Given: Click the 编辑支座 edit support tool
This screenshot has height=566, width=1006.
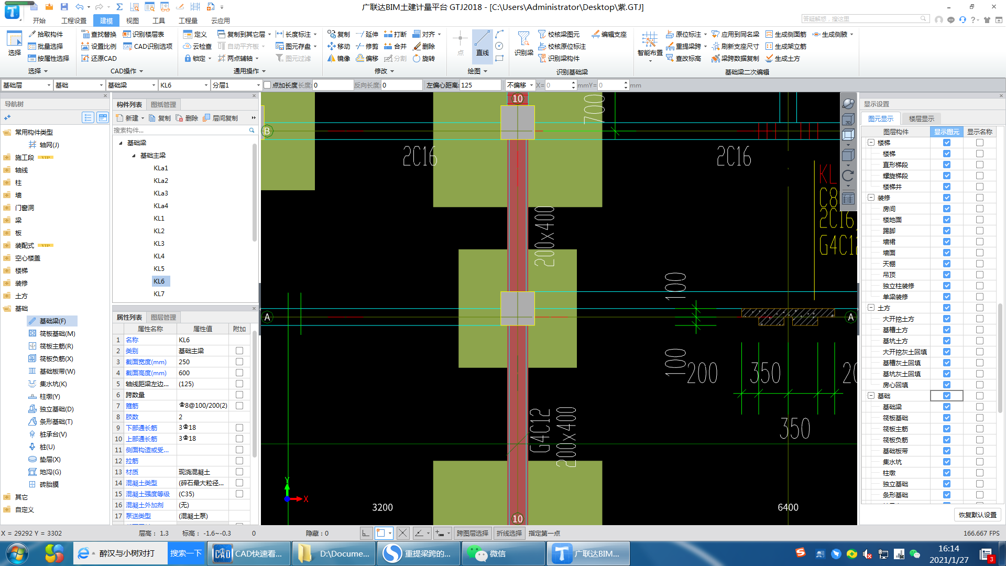Looking at the screenshot, I should (609, 34).
